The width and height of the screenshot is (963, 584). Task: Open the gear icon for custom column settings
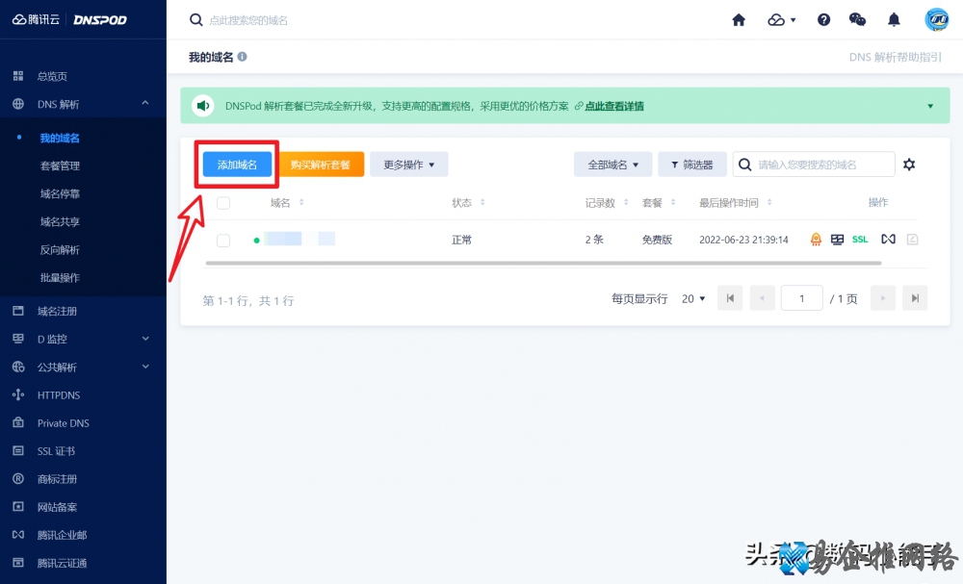click(909, 164)
